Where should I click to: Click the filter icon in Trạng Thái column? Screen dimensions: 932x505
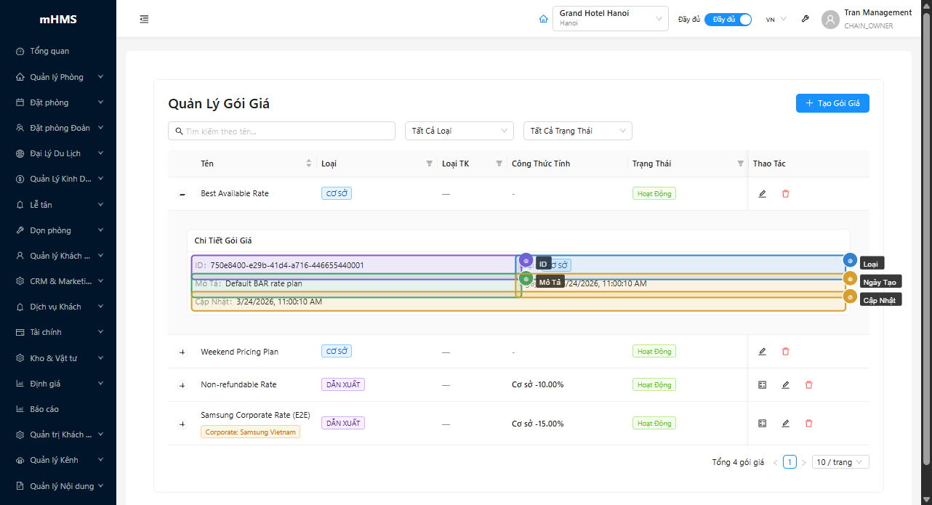coord(740,164)
